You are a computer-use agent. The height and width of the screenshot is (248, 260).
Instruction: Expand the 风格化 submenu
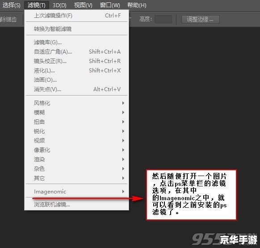[76, 103]
